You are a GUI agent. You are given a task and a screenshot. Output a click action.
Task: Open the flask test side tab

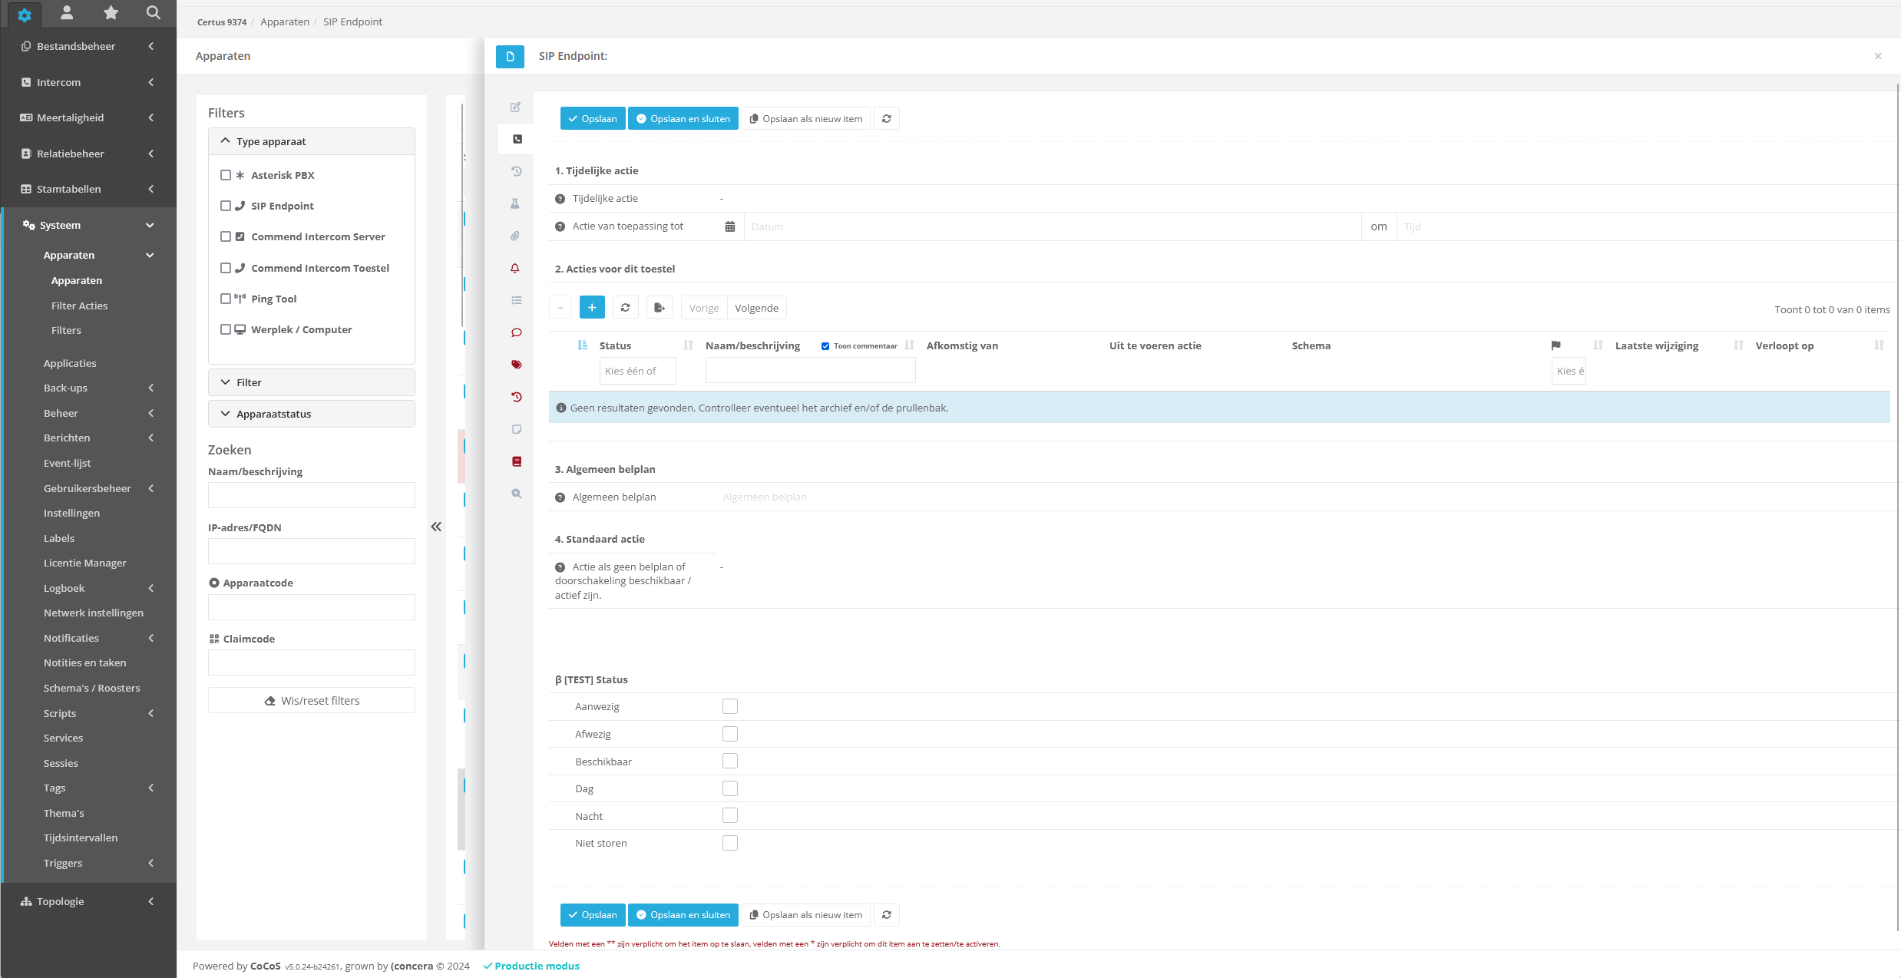pos(515,203)
